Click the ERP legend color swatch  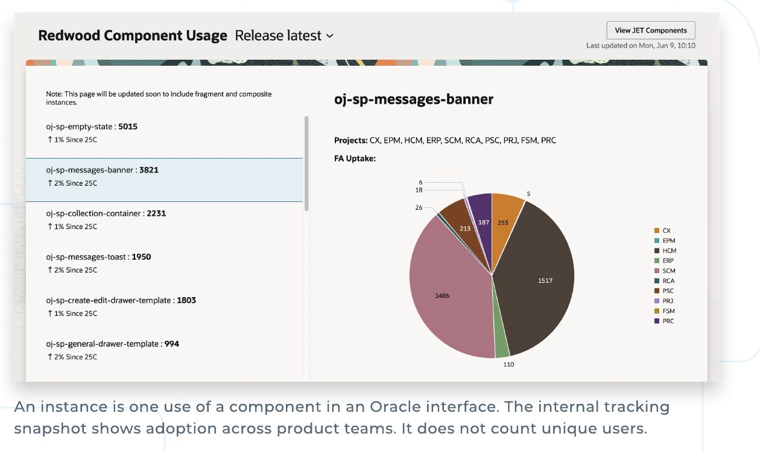point(657,260)
